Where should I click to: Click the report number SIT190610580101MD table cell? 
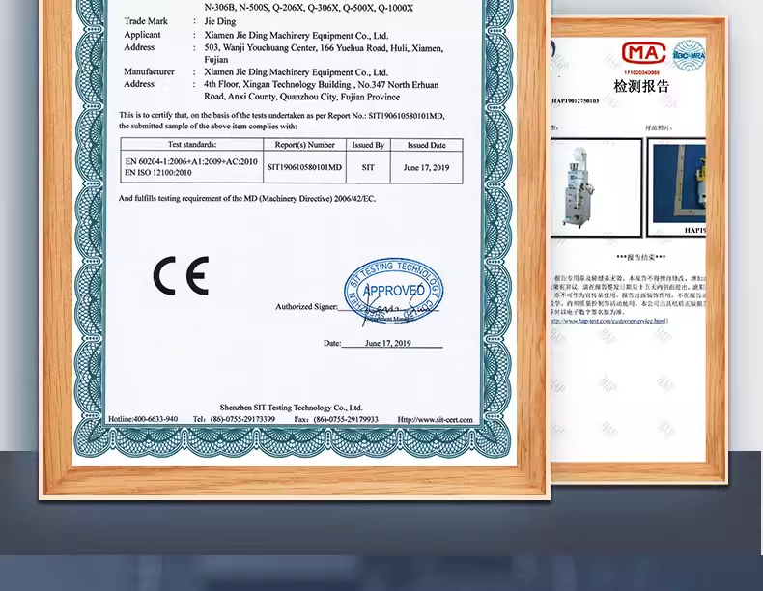pos(304,167)
